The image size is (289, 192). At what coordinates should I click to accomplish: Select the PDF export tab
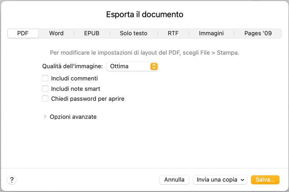[23, 33]
